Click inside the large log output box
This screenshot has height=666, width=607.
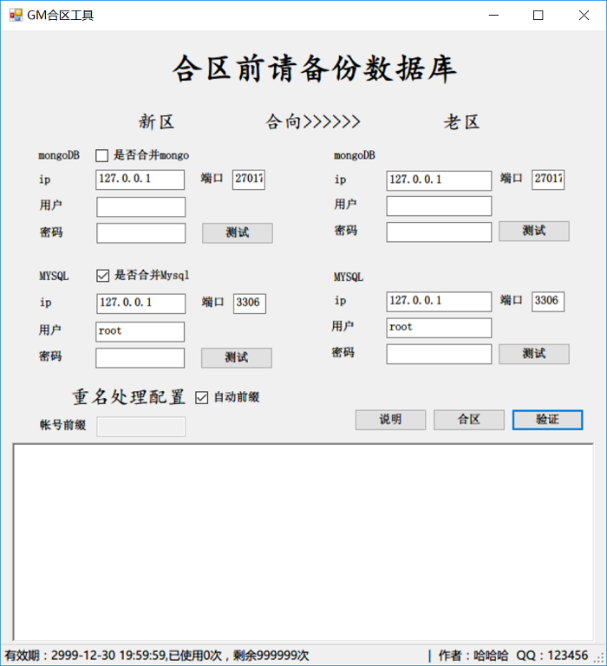(x=303, y=542)
